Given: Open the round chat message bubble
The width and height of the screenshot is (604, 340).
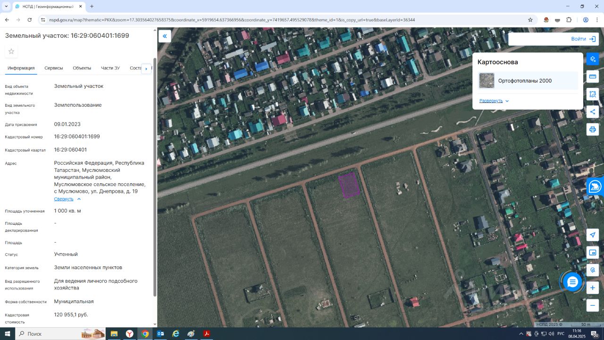Looking at the screenshot, I should (x=572, y=282).
